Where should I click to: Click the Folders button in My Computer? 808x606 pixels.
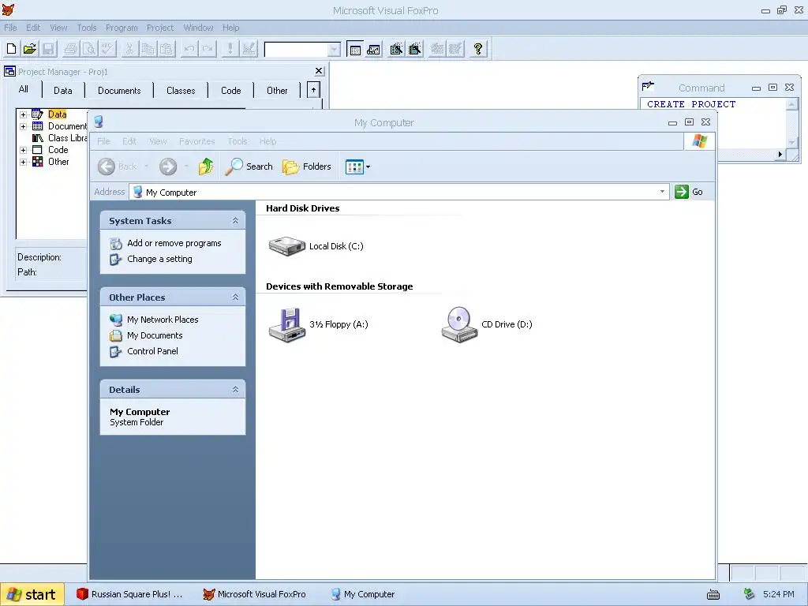click(x=307, y=166)
